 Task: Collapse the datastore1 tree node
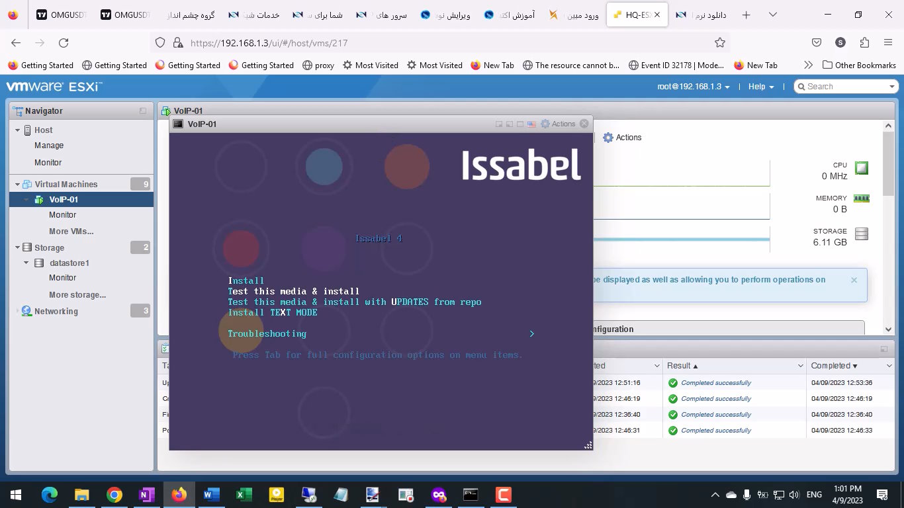[x=27, y=263]
